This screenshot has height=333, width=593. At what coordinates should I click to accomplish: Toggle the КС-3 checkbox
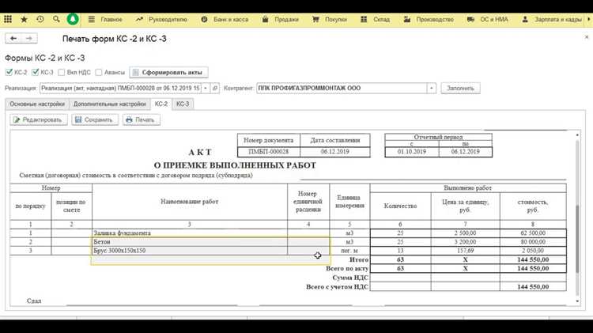[x=35, y=72]
